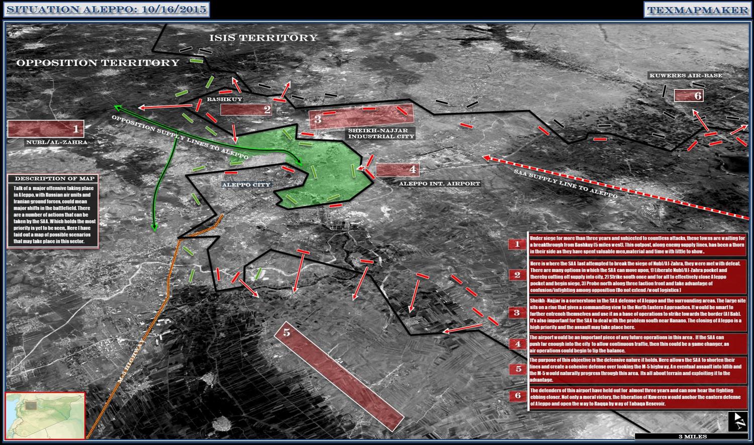Viewport: 754px width, 445px height.
Task: Select marker 6 at Kuweres Air-Base
Action: 688,96
